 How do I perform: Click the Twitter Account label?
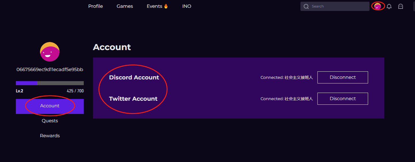point(133,99)
